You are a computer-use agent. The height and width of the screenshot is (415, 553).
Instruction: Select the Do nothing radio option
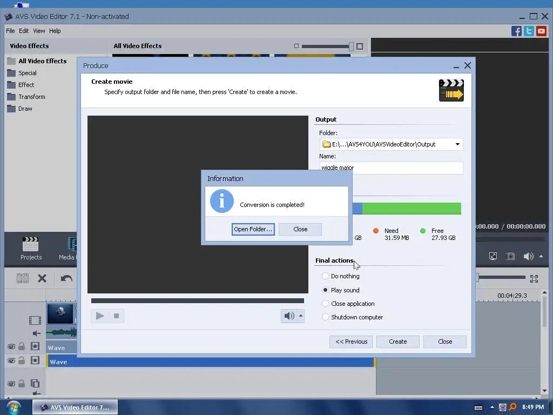pyautogui.click(x=325, y=276)
